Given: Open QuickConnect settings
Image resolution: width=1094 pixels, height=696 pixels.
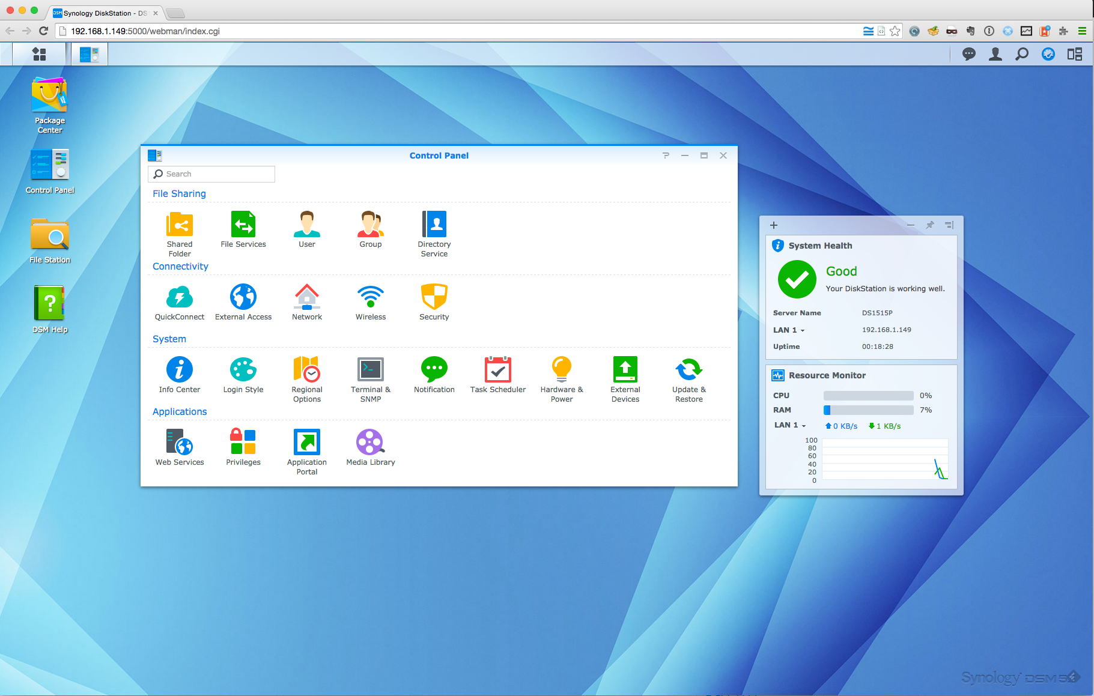Looking at the screenshot, I should tap(180, 301).
